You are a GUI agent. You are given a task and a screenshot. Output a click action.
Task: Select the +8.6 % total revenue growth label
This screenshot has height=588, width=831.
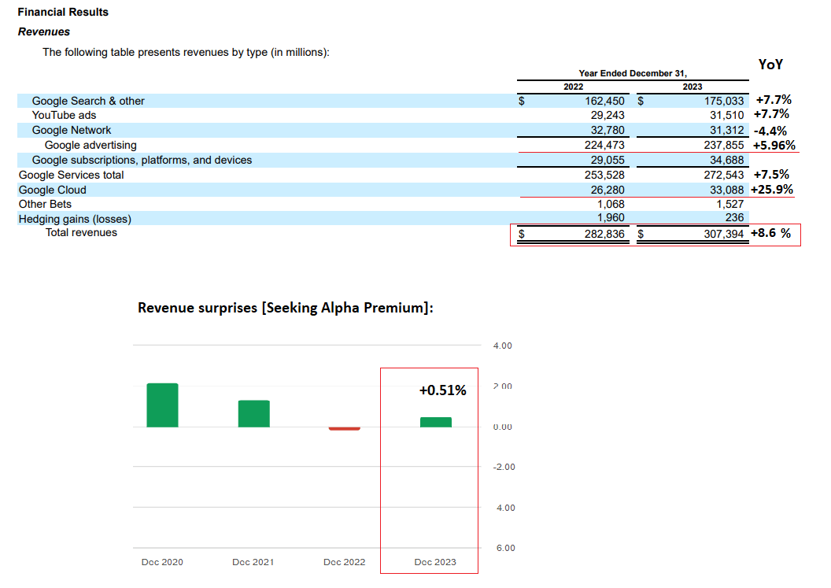(770, 234)
